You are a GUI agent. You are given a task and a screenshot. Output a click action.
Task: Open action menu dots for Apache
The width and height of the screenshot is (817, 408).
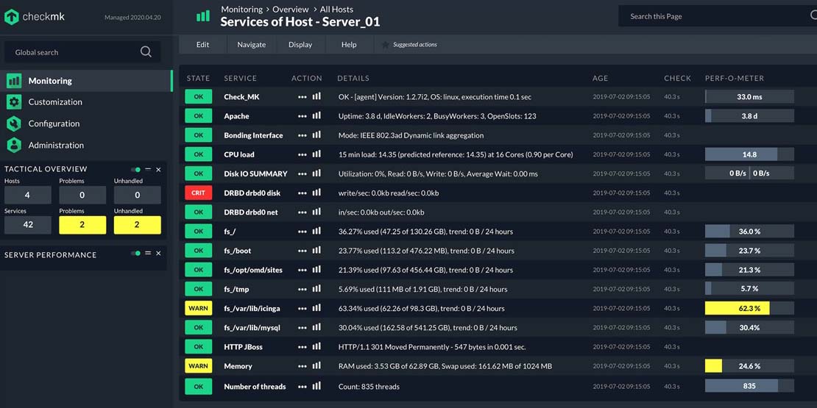click(x=303, y=116)
